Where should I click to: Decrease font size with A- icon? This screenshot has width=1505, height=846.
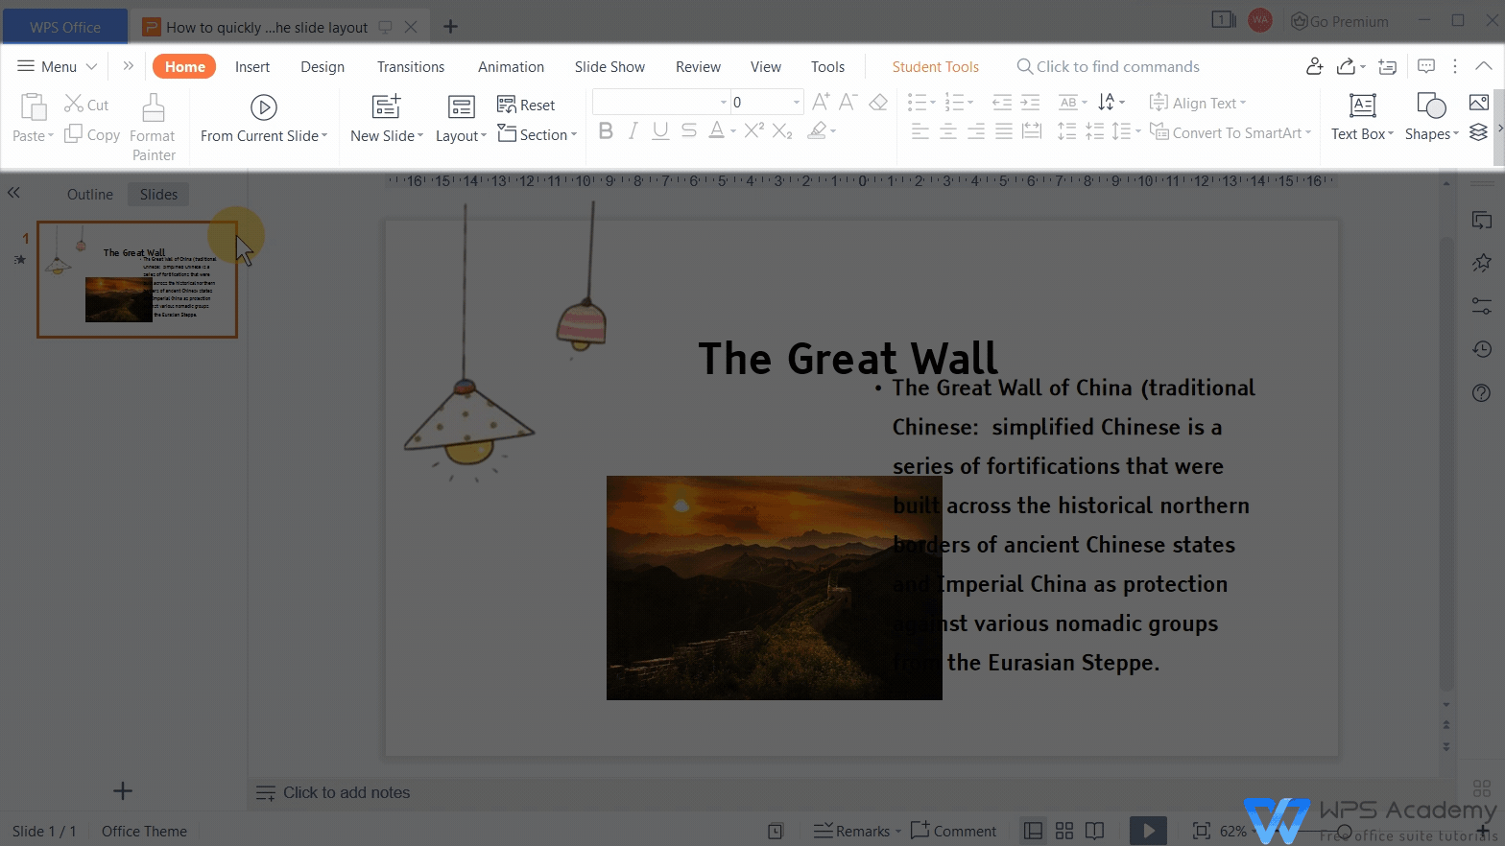pos(848,102)
